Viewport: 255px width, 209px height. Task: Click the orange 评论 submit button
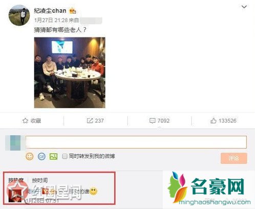[x=234, y=158]
